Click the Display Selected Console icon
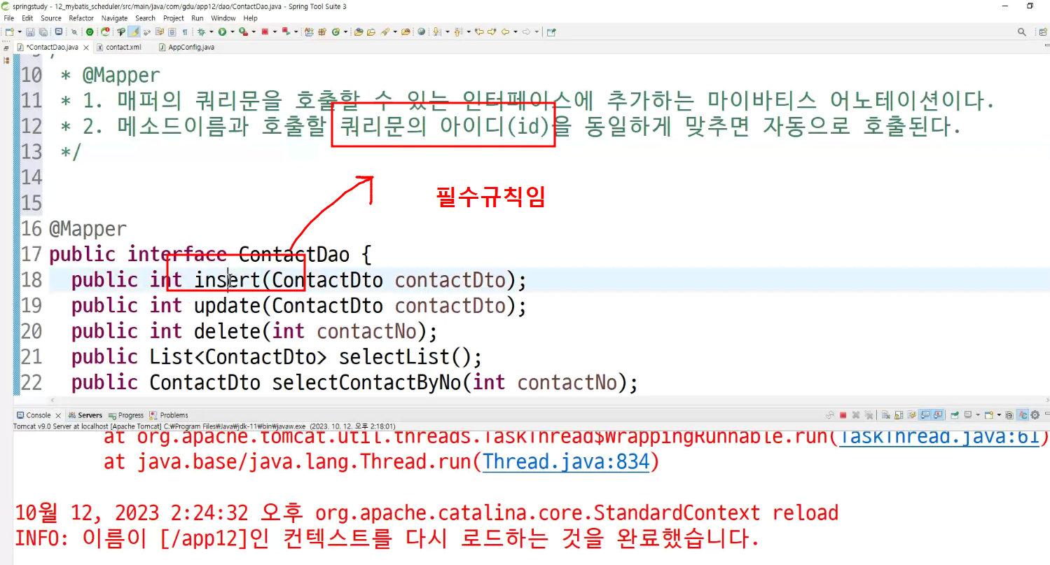 coord(968,415)
